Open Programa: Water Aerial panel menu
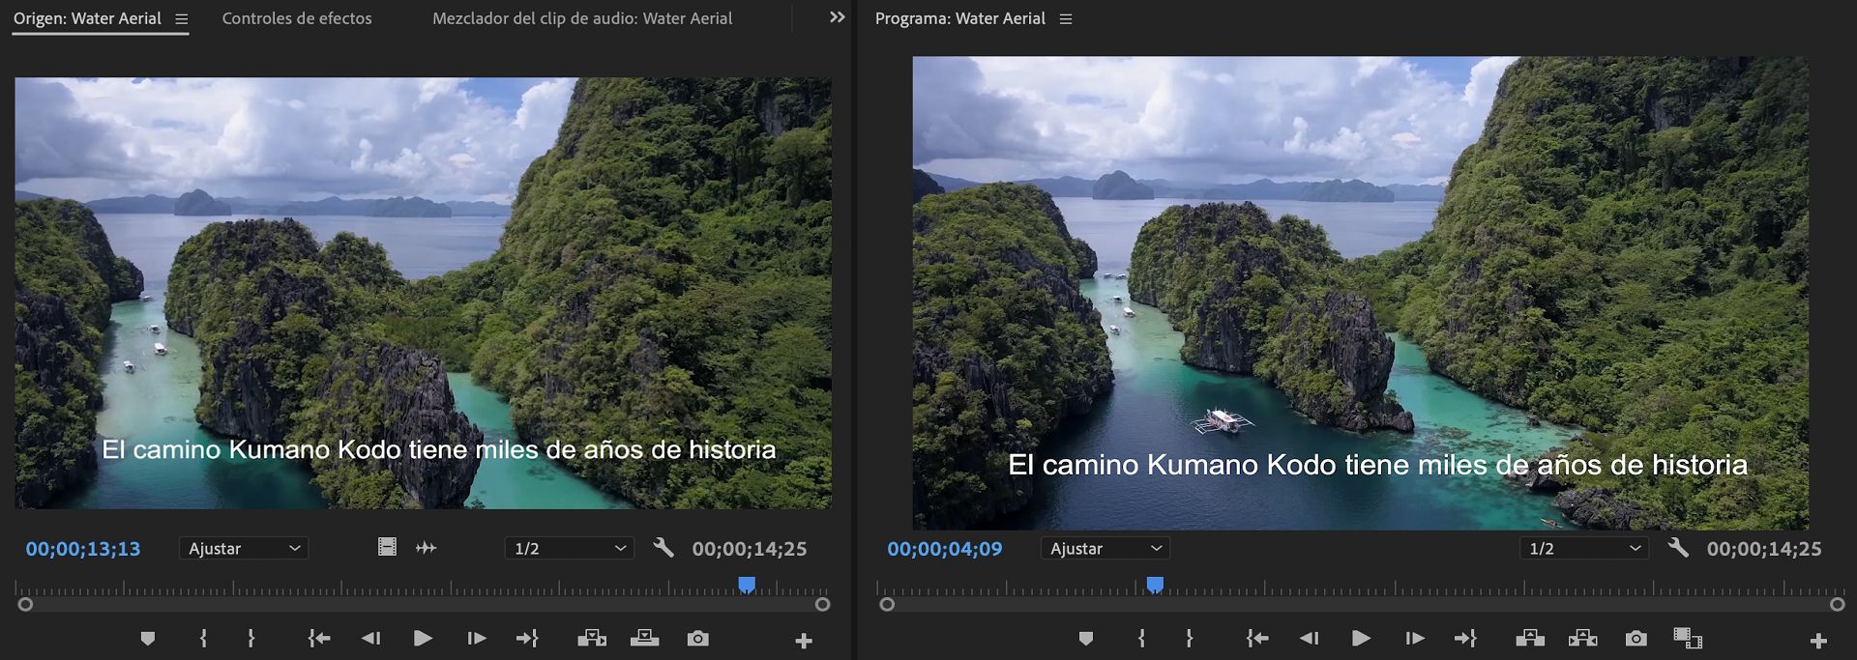 point(1066,18)
